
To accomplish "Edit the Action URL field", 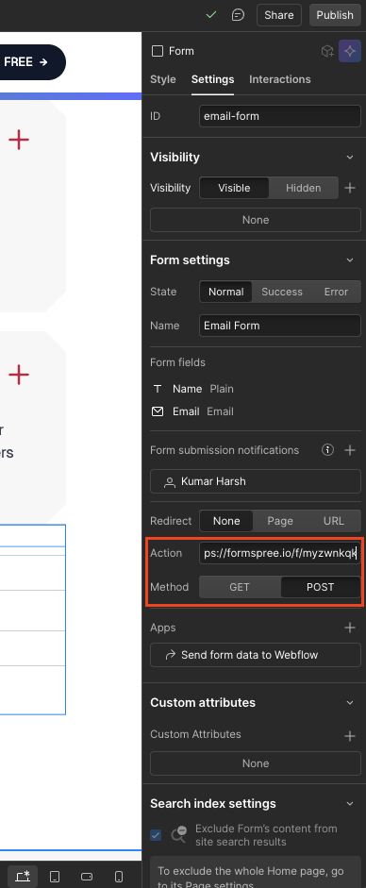I will pos(280,553).
